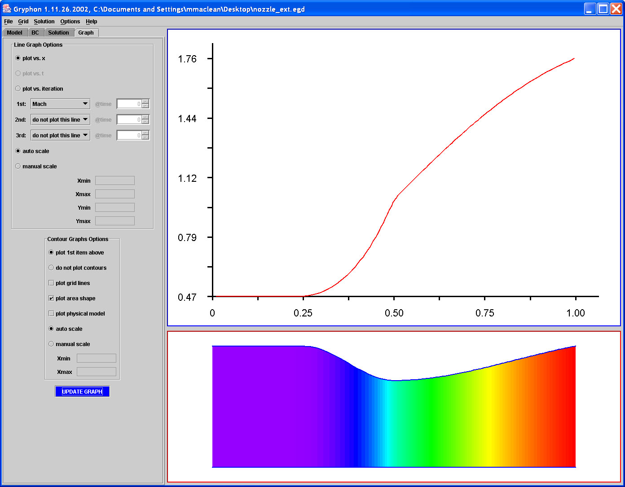625x487 pixels.
Task: Open the 3rd line variable dropdown
Action: (60, 136)
